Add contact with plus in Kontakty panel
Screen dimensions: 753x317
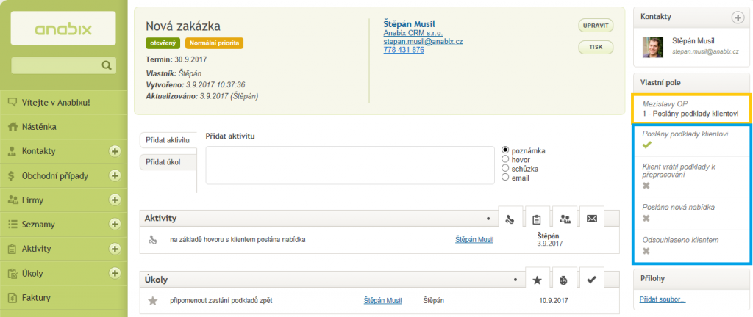[x=737, y=18]
